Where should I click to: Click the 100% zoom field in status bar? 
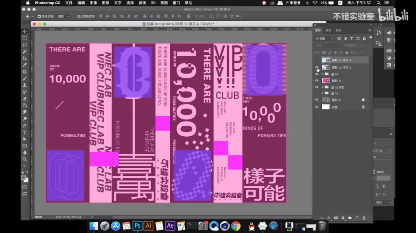click(x=38, y=217)
